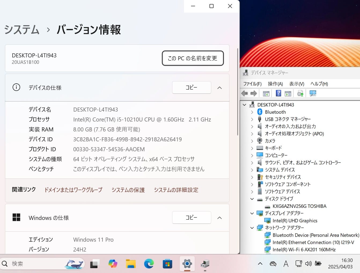Viewport: 360px width, 273px height.
Task: Click the taskbar 検索 search box
Action: [x=42, y=264]
